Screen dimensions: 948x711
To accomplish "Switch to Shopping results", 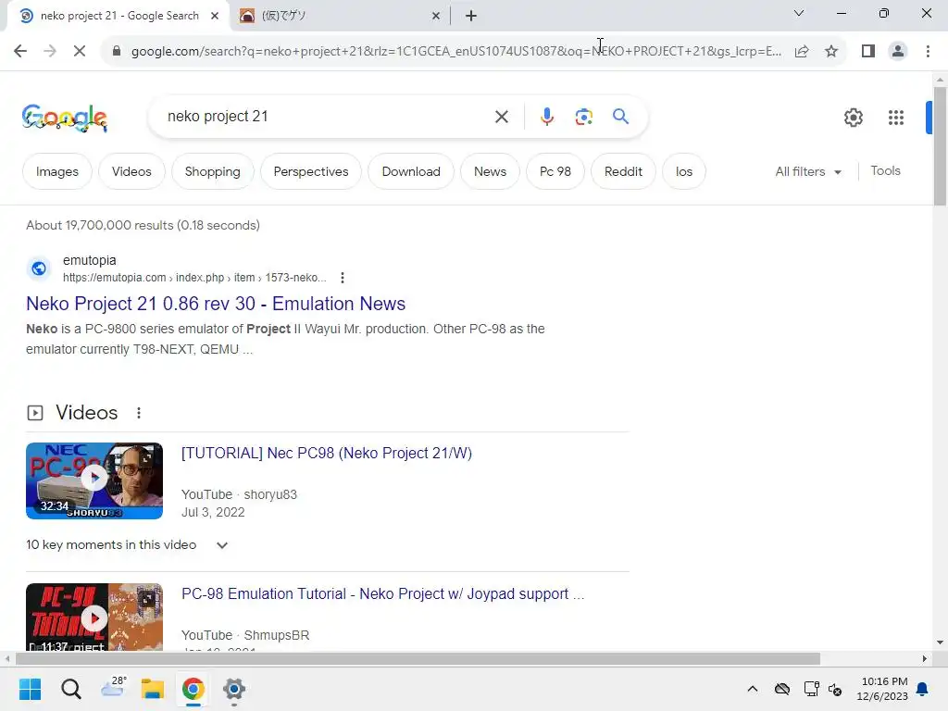I will [x=212, y=171].
